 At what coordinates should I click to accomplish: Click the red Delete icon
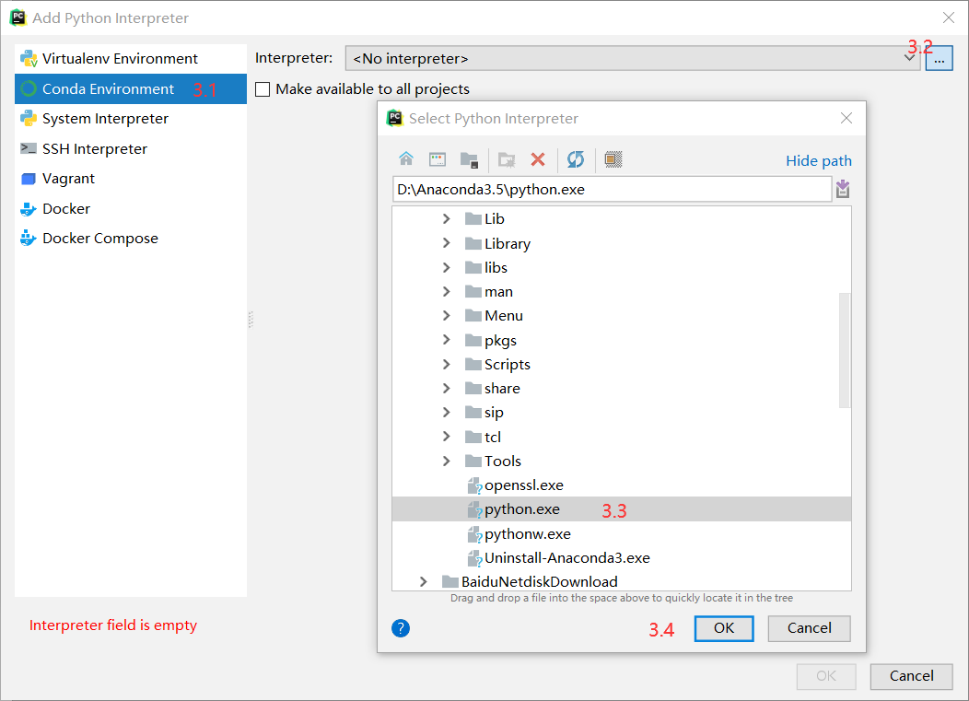(538, 158)
